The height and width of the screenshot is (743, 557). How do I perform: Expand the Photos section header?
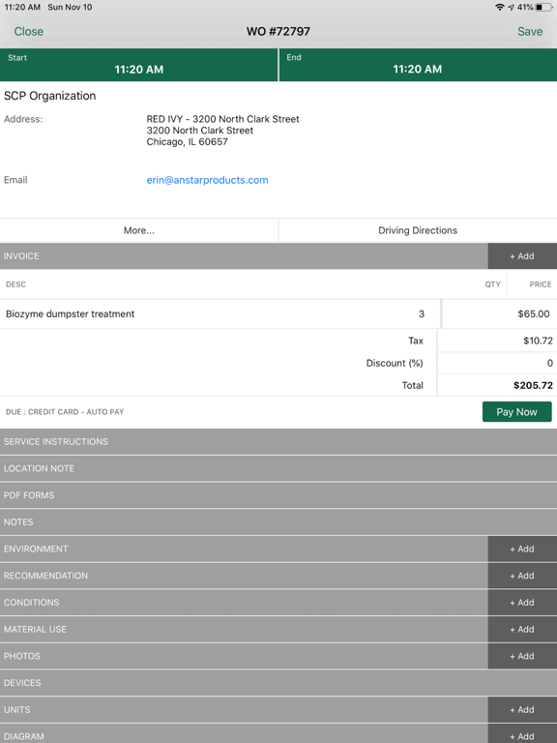click(x=244, y=656)
